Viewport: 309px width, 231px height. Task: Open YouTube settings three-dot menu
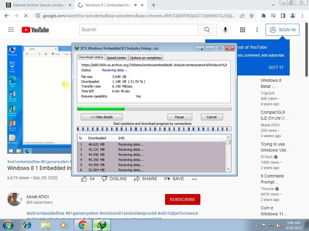pyautogui.click(x=257, y=30)
